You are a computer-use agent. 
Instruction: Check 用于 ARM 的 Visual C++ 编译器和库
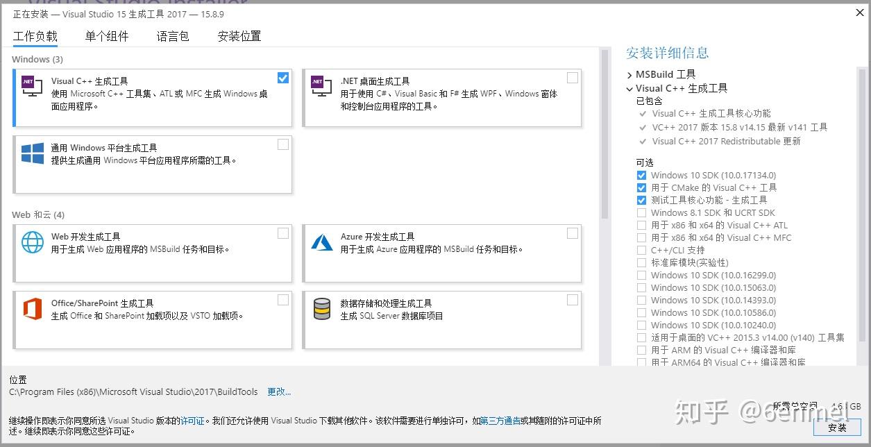click(x=641, y=351)
